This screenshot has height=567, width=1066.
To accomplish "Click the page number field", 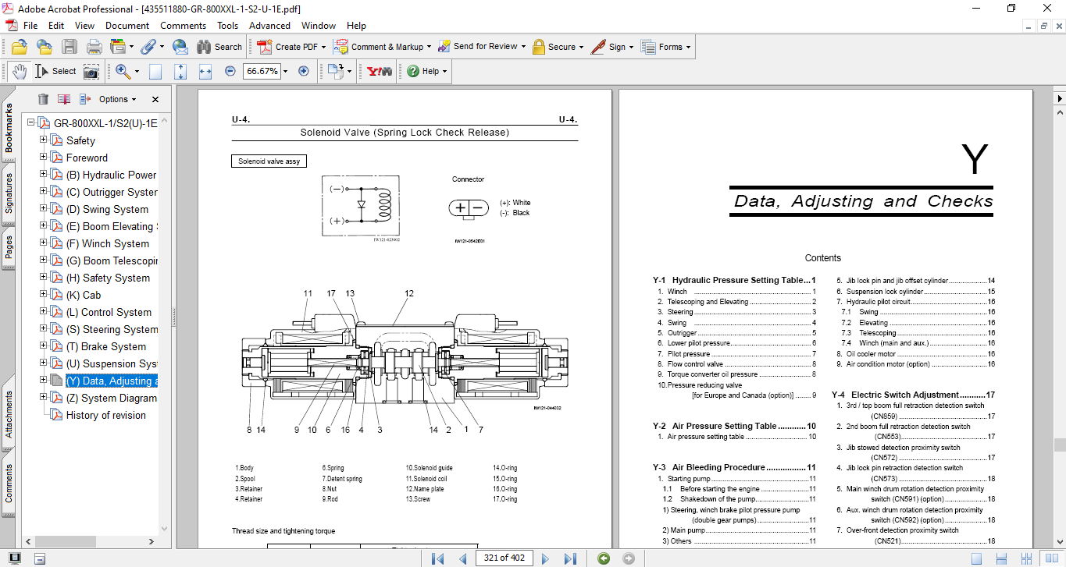I will pos(504,558).
